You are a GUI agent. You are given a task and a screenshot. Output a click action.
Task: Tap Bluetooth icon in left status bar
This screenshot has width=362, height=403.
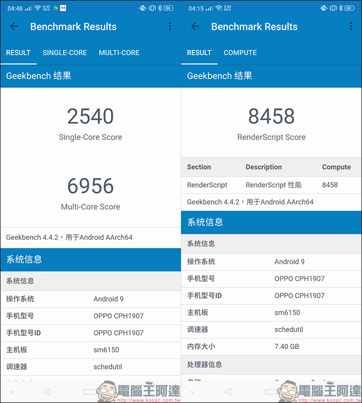tap(160, 8)
